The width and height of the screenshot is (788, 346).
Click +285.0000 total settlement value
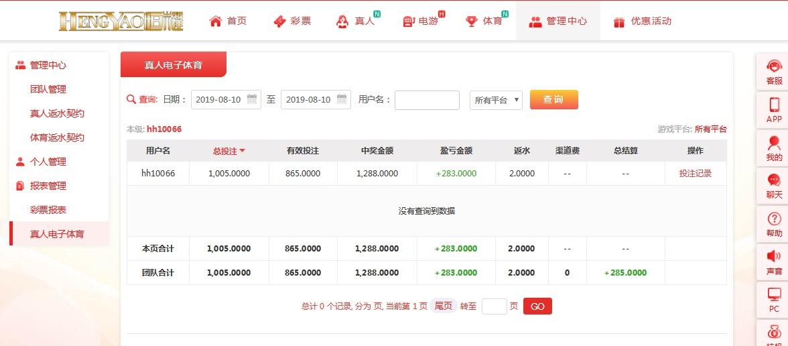(625, 272)
